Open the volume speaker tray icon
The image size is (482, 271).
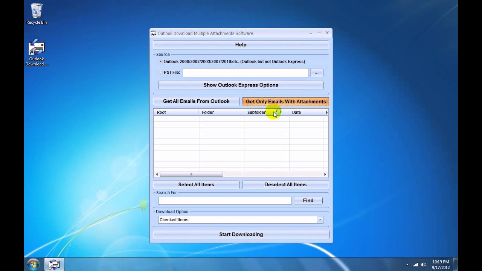(424, 265)
